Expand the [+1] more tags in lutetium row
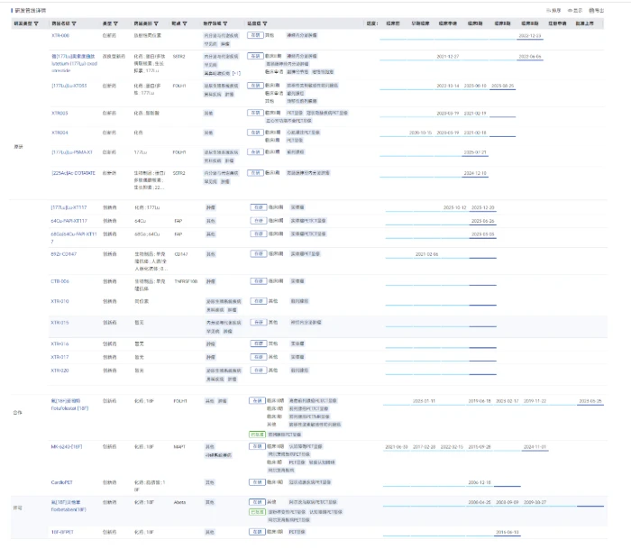631x549 pixels. coord(236,73)
